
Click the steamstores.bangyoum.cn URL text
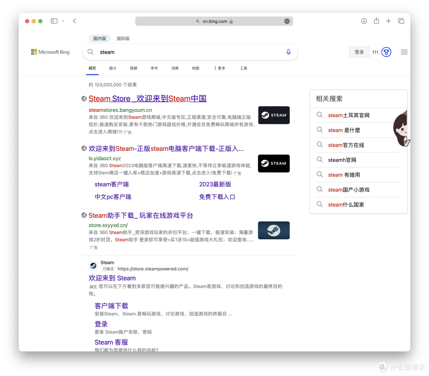(x=120, y=110)
